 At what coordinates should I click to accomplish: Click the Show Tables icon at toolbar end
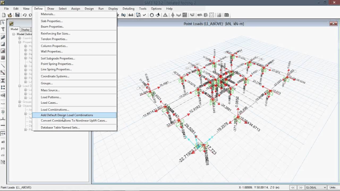pos(227,15)
